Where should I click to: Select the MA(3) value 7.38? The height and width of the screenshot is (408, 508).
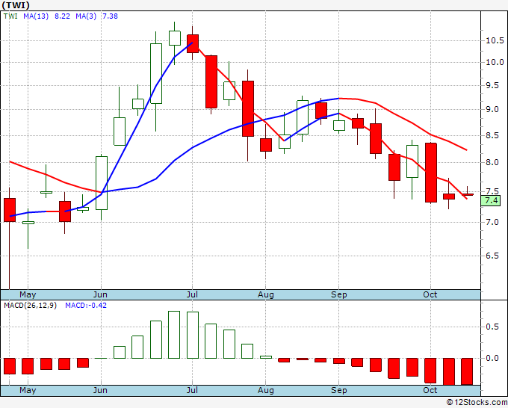[x=110, y=16]
